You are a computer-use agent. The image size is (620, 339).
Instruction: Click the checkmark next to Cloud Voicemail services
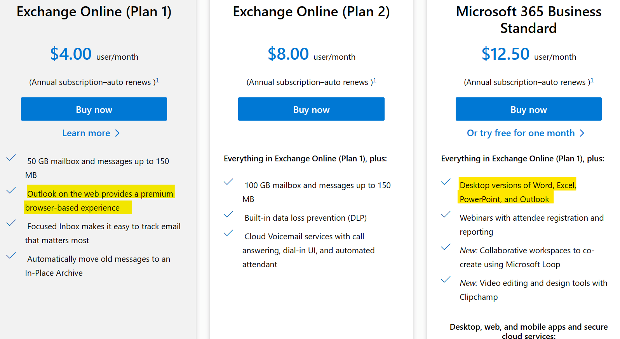click(x=228, y=233)
